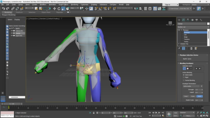This screenshot has width=210, height=118.
Task: Click the Both envelope button
Action: point(199,96)
